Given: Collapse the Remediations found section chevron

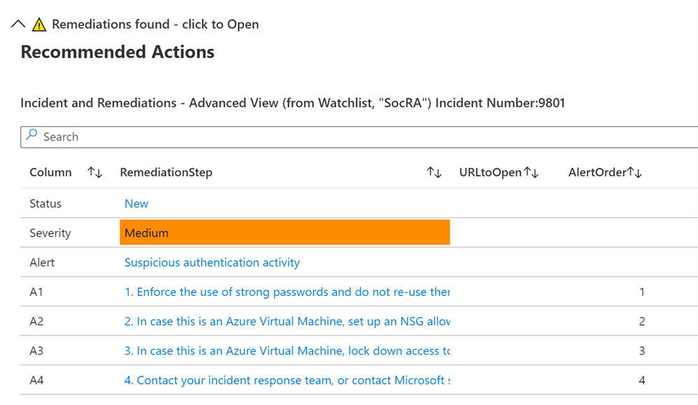Looking at the screenshot, I should coord(19,24).
